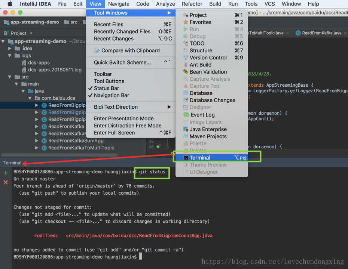Click the Apple menu icon
Image resolution: width=348 pixels, height=269 pixels.
coord(10,4)
